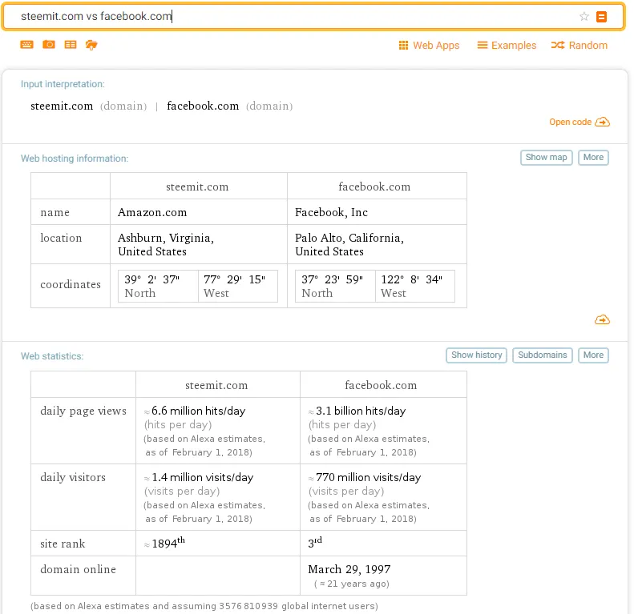Click the site rank row label
Image resolution: width=634 pixels, height=614 pixels.
coord(63,544)
